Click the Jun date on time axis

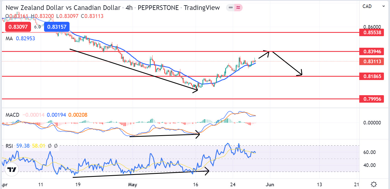[x=270, y=184]
